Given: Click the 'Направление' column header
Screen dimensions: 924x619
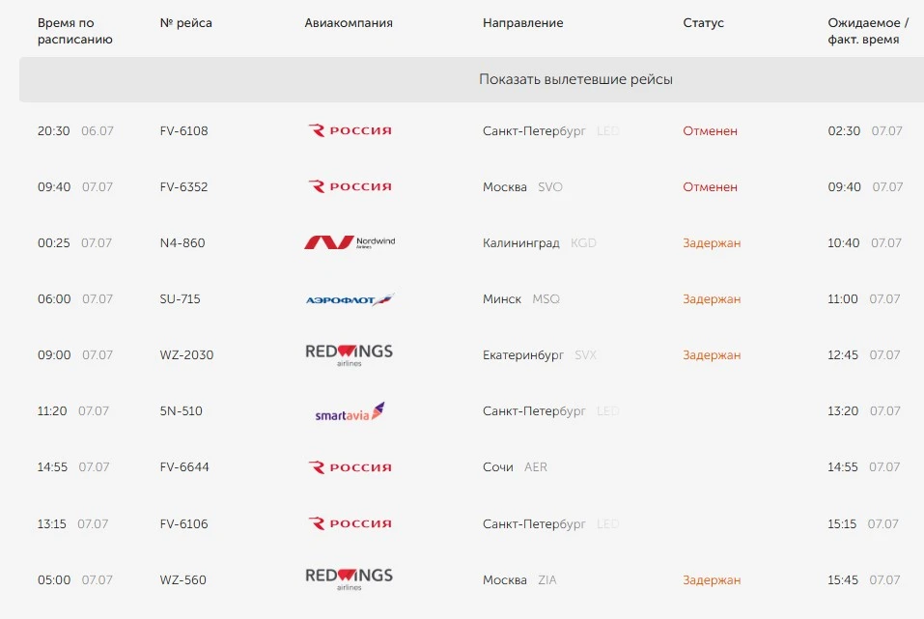Looking at the screenshot, I should click(522, 23).
